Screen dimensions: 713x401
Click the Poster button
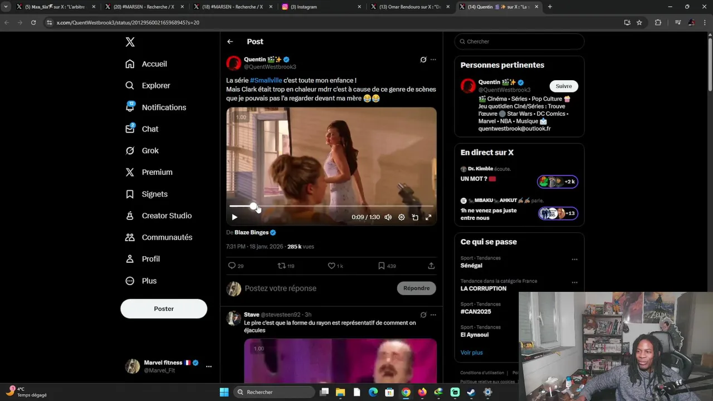coord(164,309)
